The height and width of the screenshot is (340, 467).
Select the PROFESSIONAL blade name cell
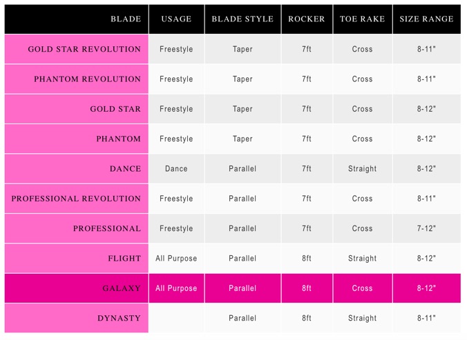77,228
